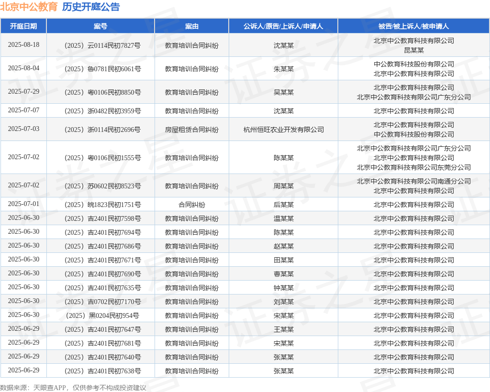Click plaintiff 赵某某

pyautogui.click(x=283, y=247)
